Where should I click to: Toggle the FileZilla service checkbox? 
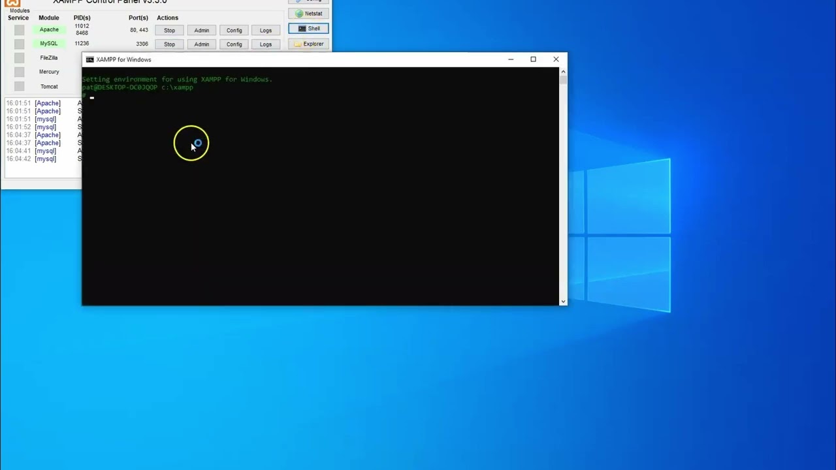coord(19,58)
